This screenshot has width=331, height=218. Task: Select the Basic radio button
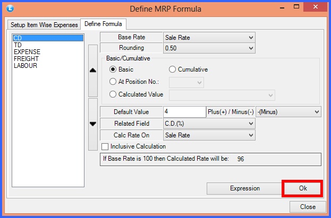pyautogui.click(x=113, y=69)
